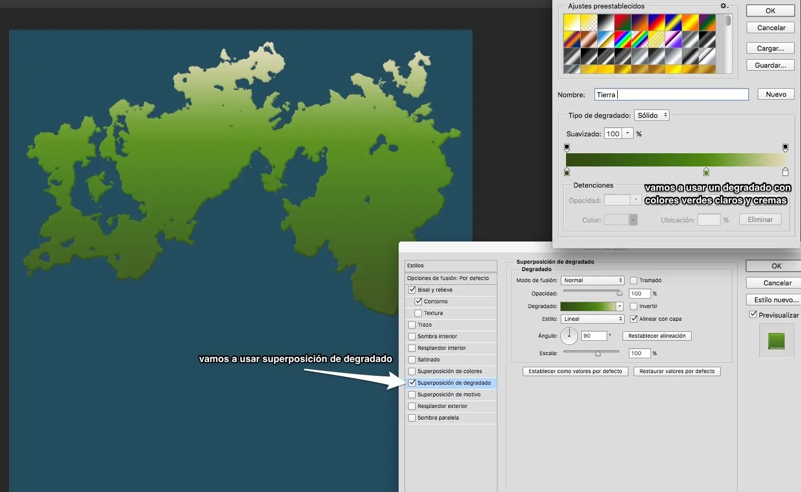801x492 pixels.
Task: Uncheck the Contorno checkbox
Action: (418, 301)
